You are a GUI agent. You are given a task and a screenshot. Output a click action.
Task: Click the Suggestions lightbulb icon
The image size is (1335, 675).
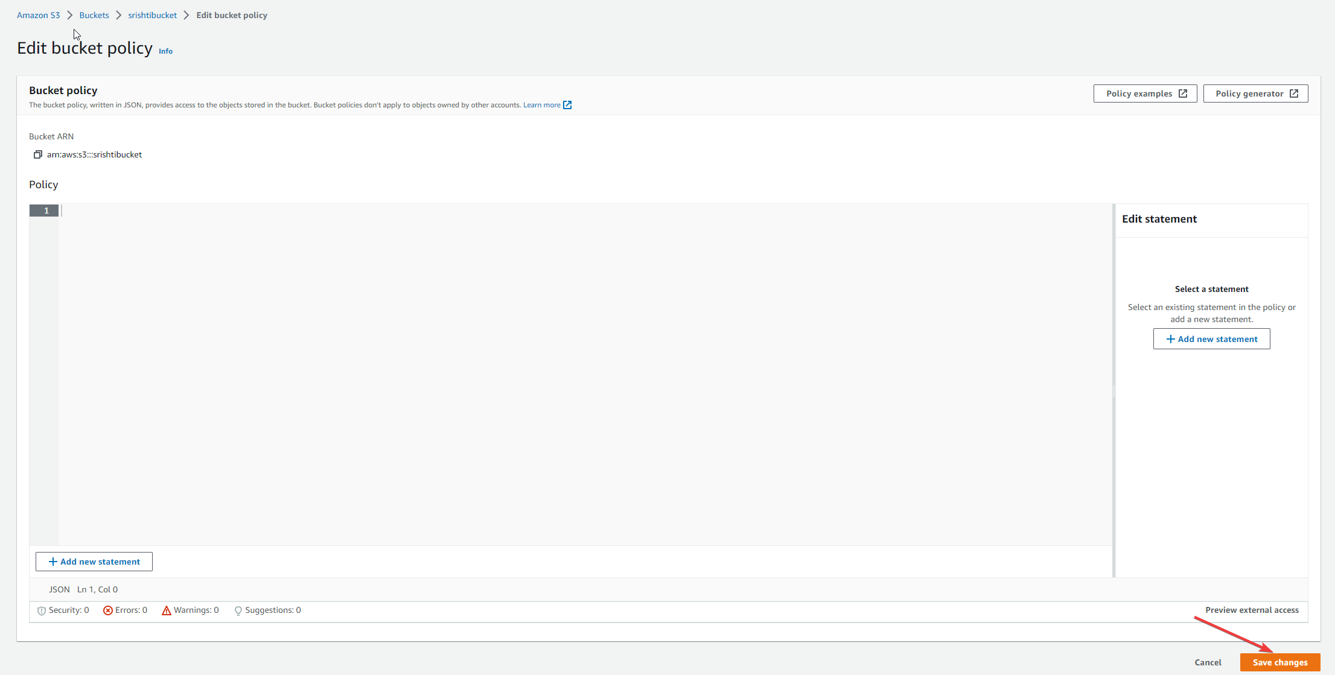[x=238, y=610]
